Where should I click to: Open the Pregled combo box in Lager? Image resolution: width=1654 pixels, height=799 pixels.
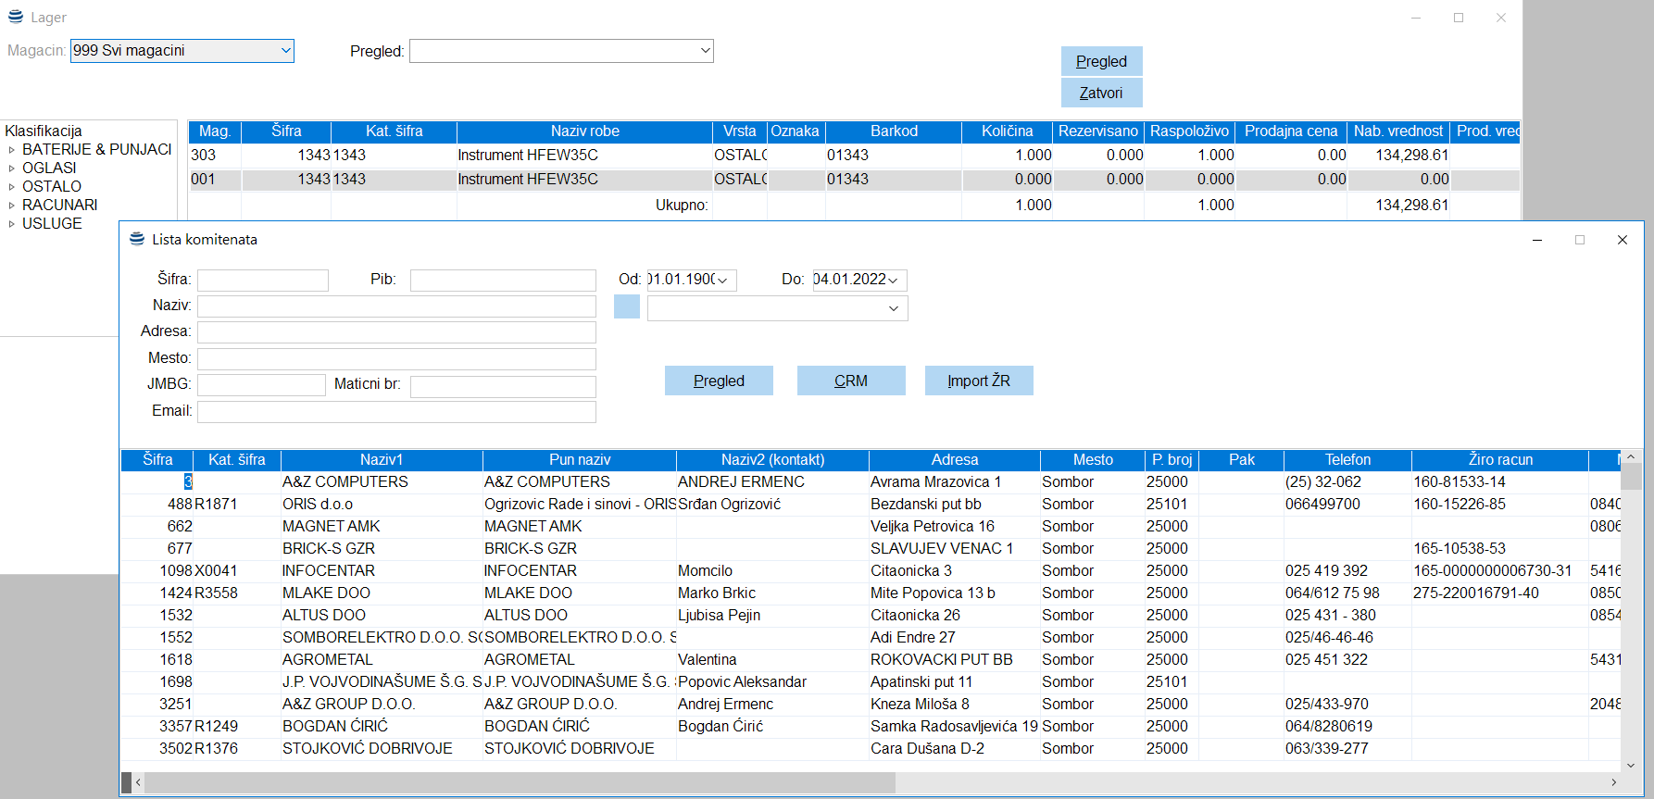point(705,51)
